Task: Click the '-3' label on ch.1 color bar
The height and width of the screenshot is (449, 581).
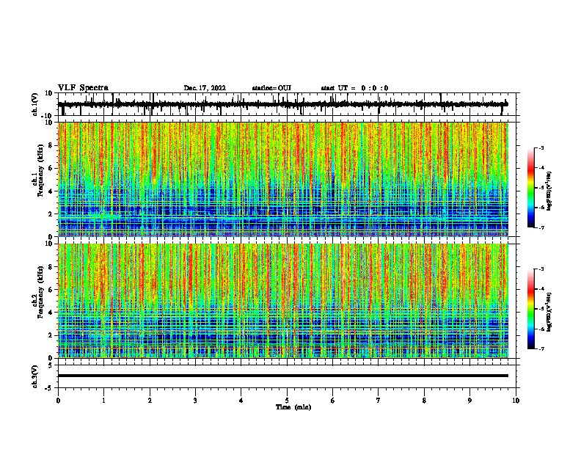Action: point(541,147)
